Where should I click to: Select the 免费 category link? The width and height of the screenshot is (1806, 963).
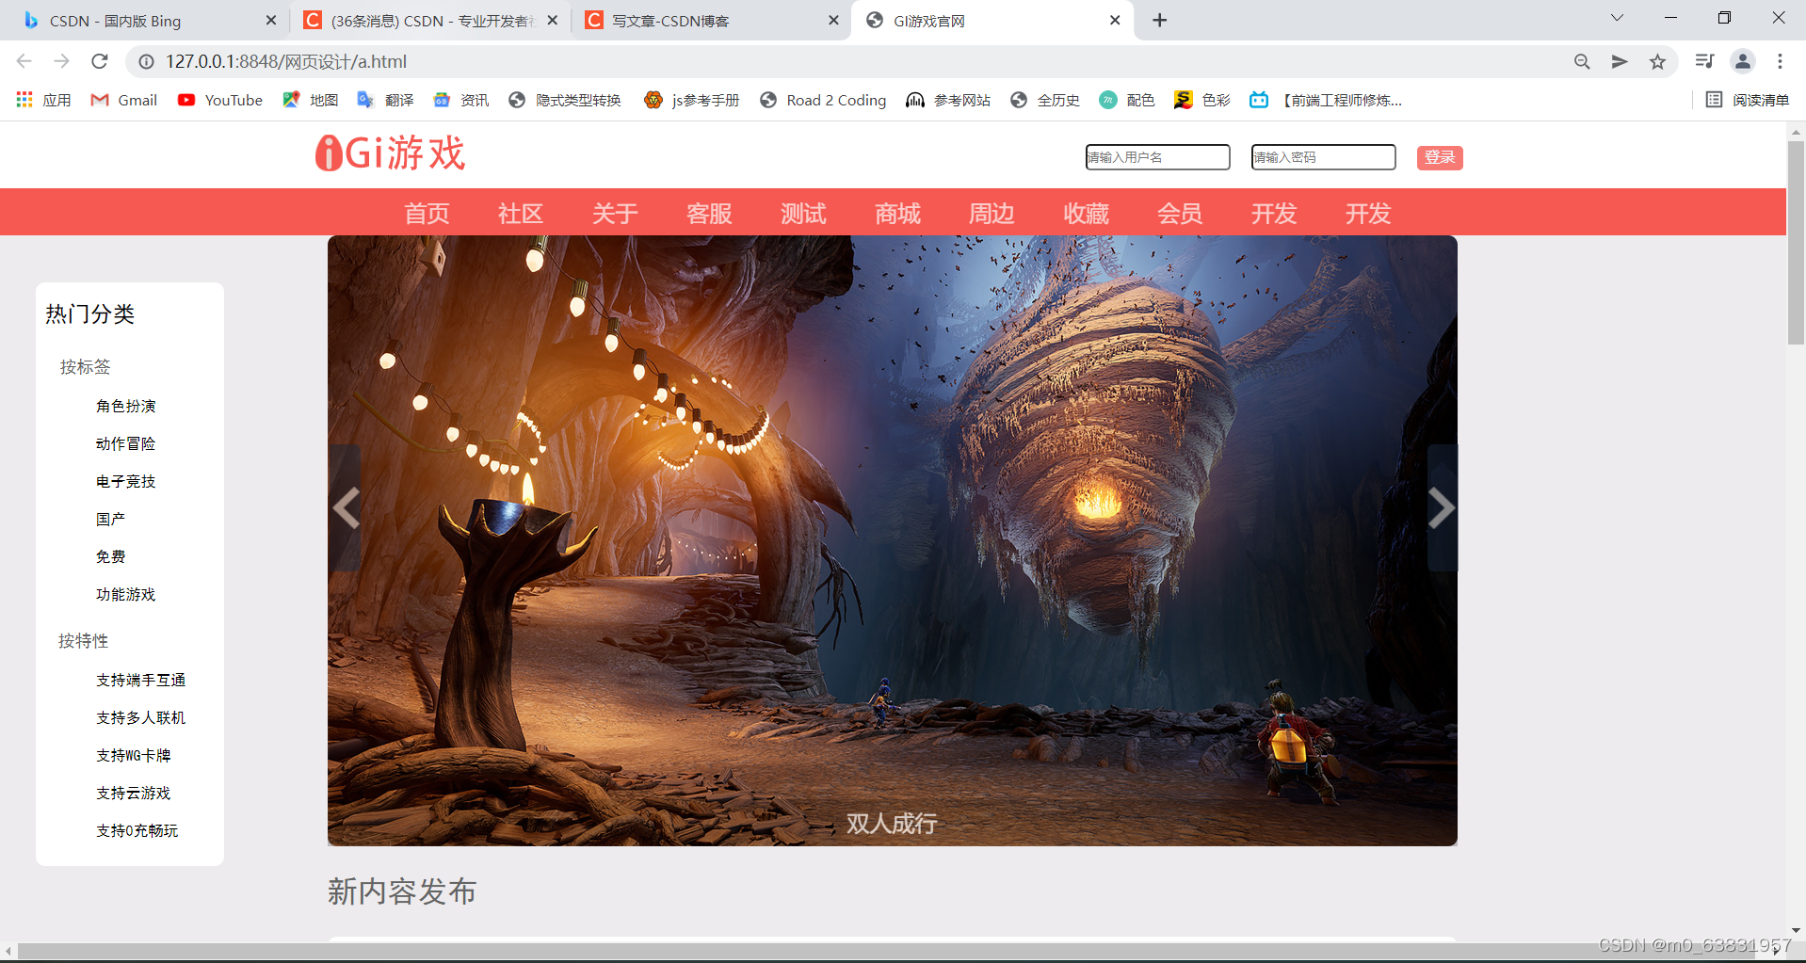[110, 556]
